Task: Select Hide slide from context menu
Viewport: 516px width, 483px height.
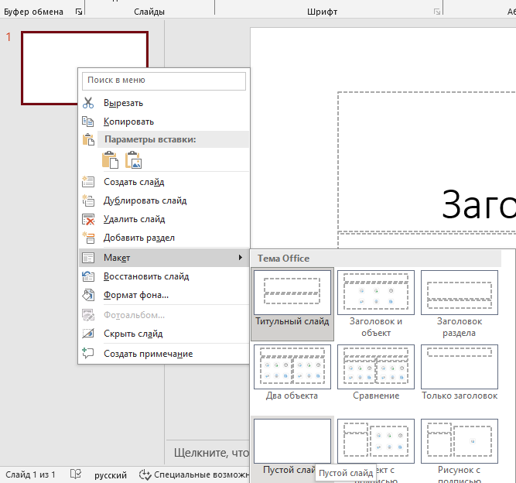Action: click(133, 334)
